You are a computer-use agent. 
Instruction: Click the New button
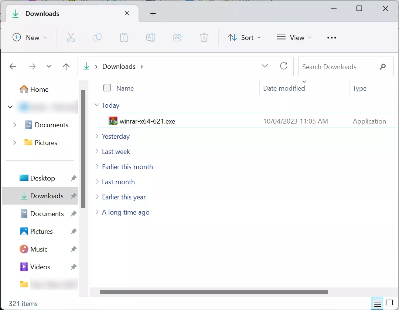30,37
